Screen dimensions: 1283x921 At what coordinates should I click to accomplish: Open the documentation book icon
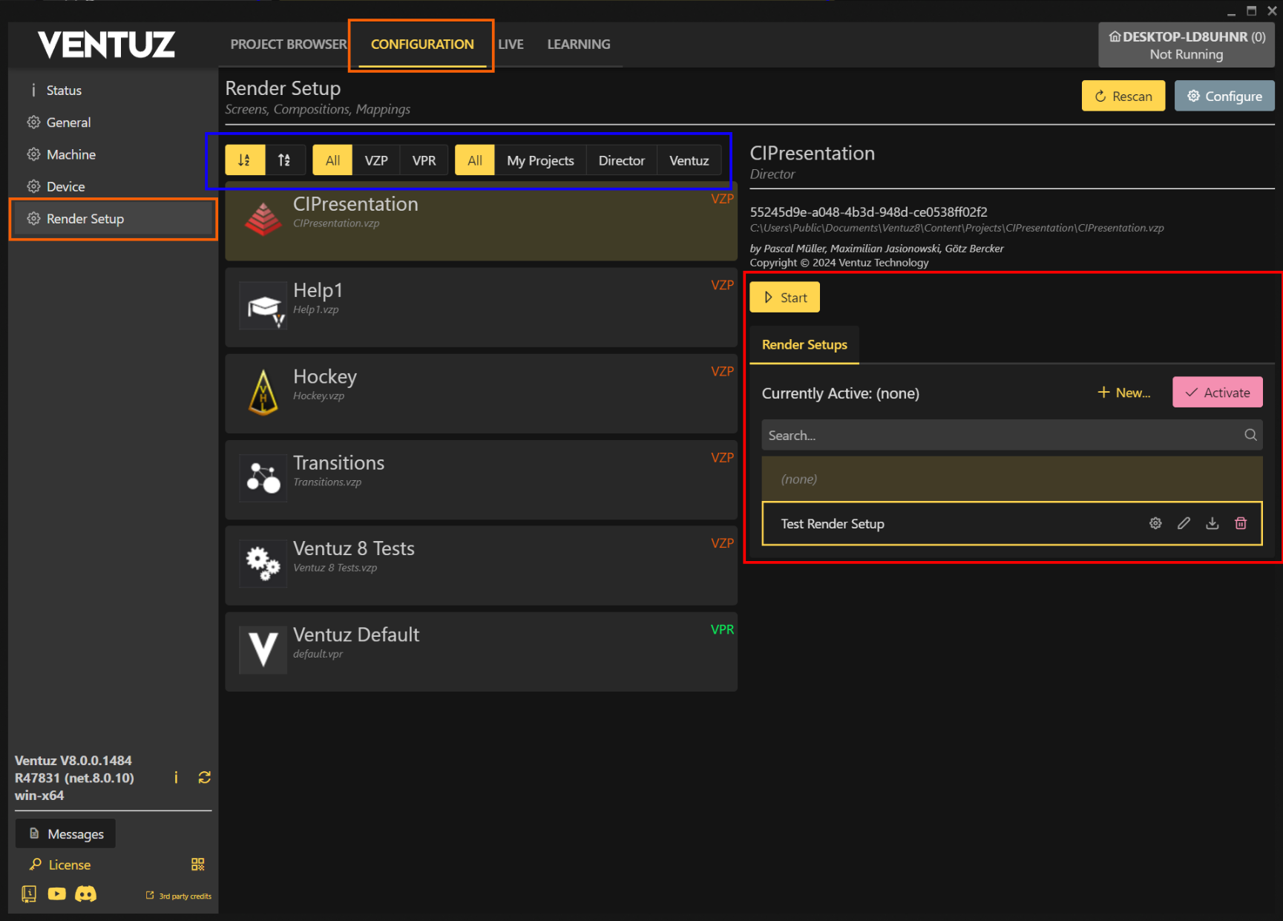(29, 894)
